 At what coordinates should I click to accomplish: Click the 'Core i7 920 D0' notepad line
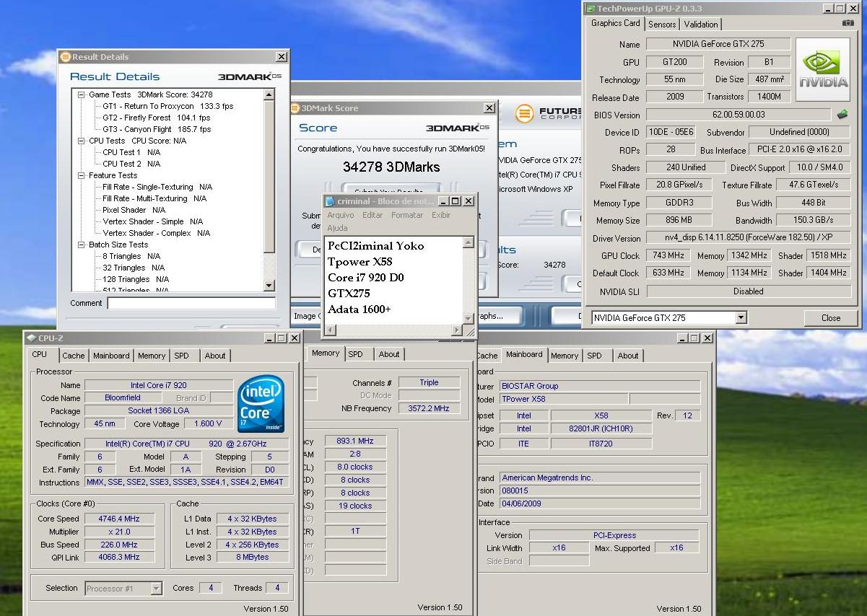[x=366, y=278]
